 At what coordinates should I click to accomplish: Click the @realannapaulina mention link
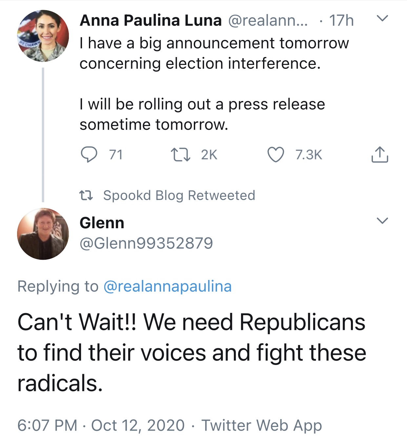(168, 286)
